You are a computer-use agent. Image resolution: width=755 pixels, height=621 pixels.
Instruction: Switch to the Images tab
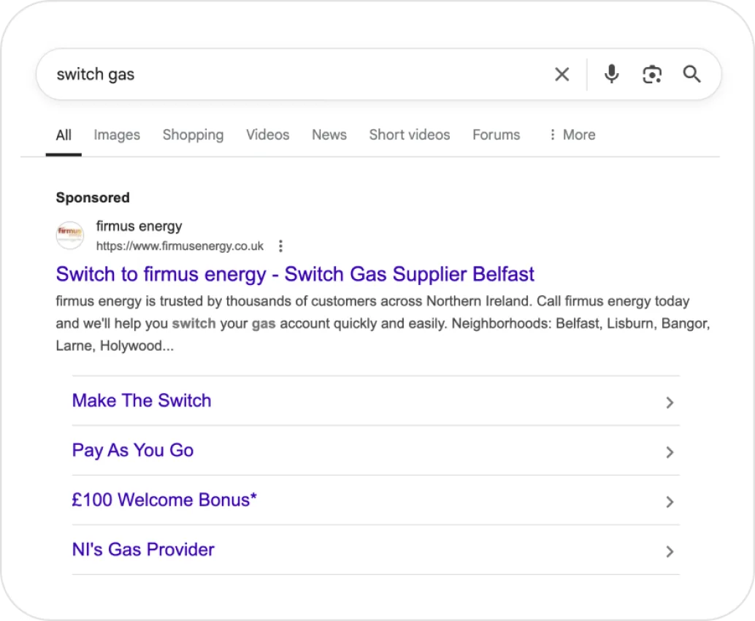click(x=117, y=135)
